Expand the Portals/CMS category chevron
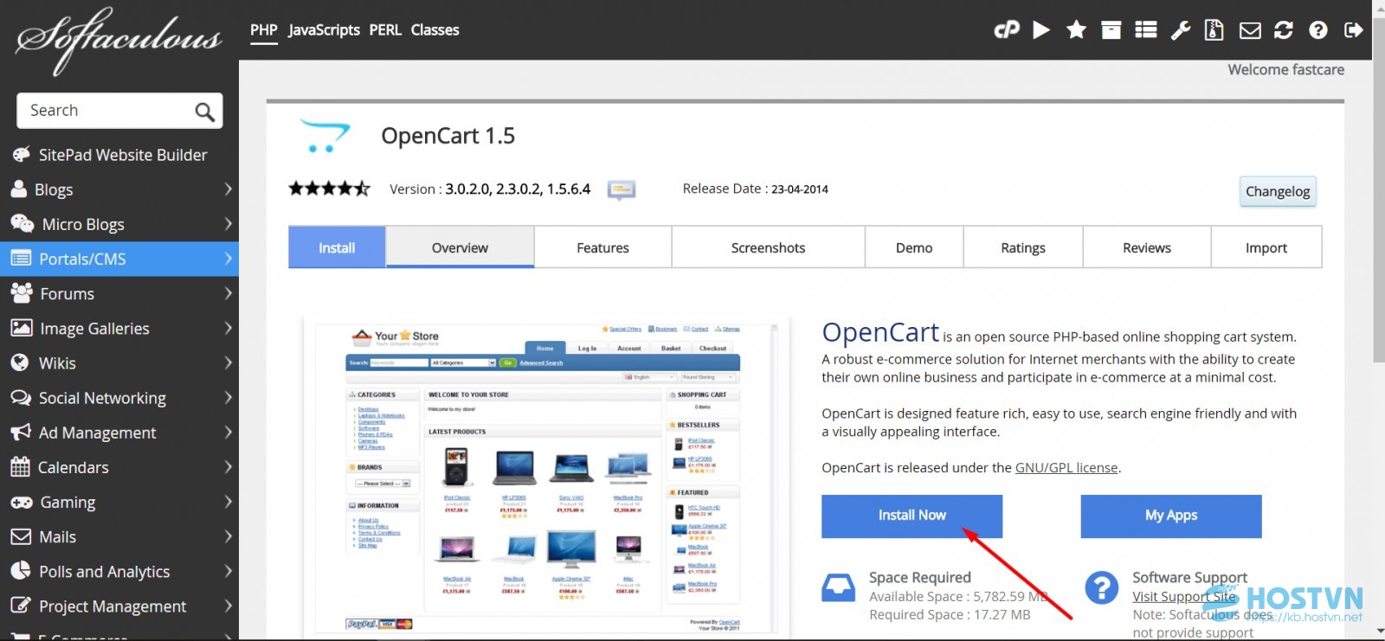Image resolution: width=1385 pixels, height=641 pixels. 228,258
